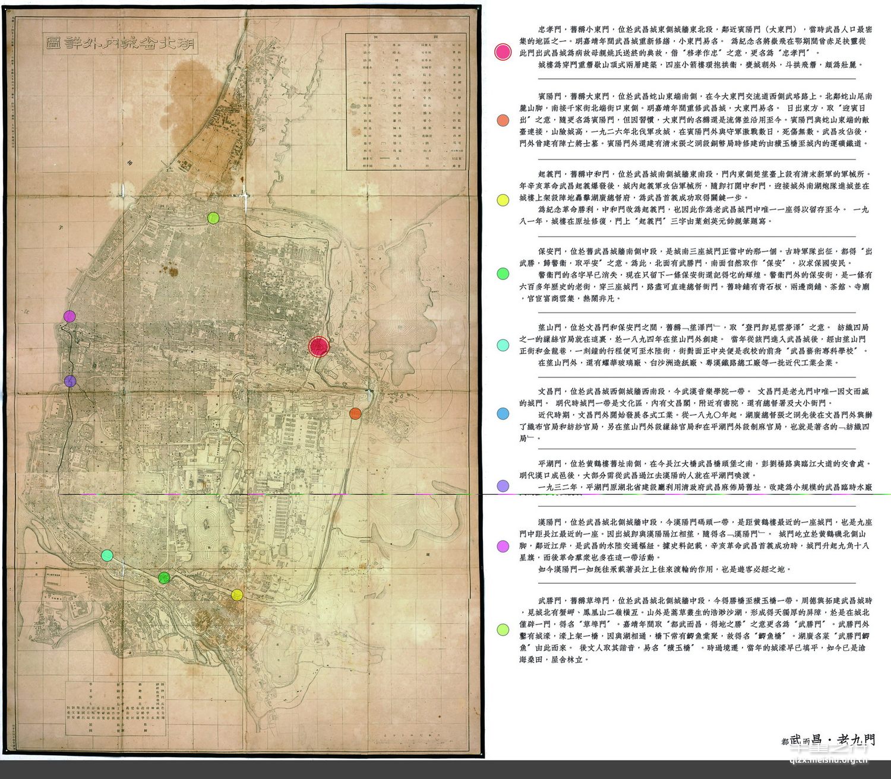Screen dimensions: 891x779
Task: Click the dark green marker on the southern wall
Action: pos(165,577)
